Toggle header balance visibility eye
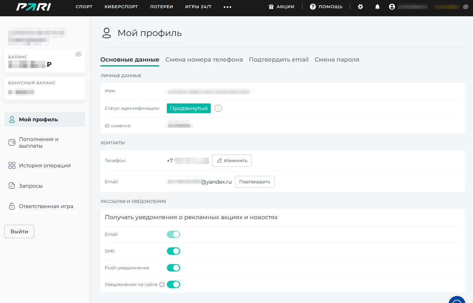 (x=466, y=7)
